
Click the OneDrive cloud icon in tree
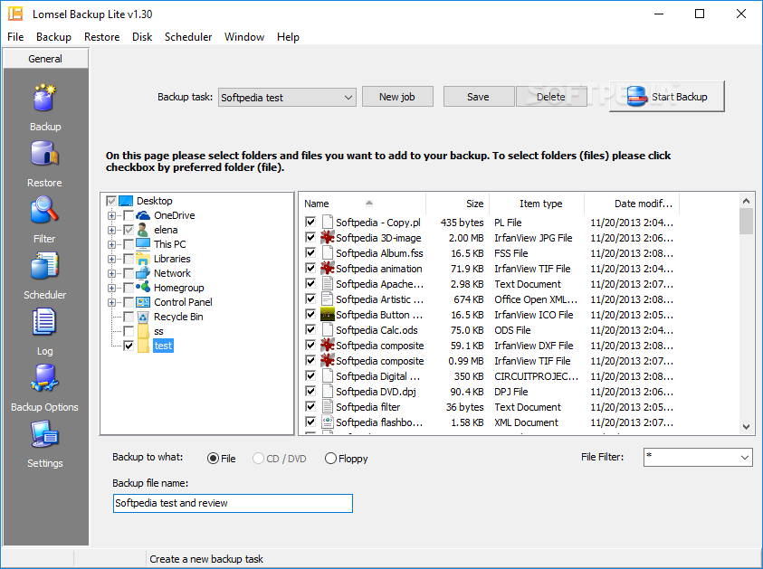tap(143, 215)
